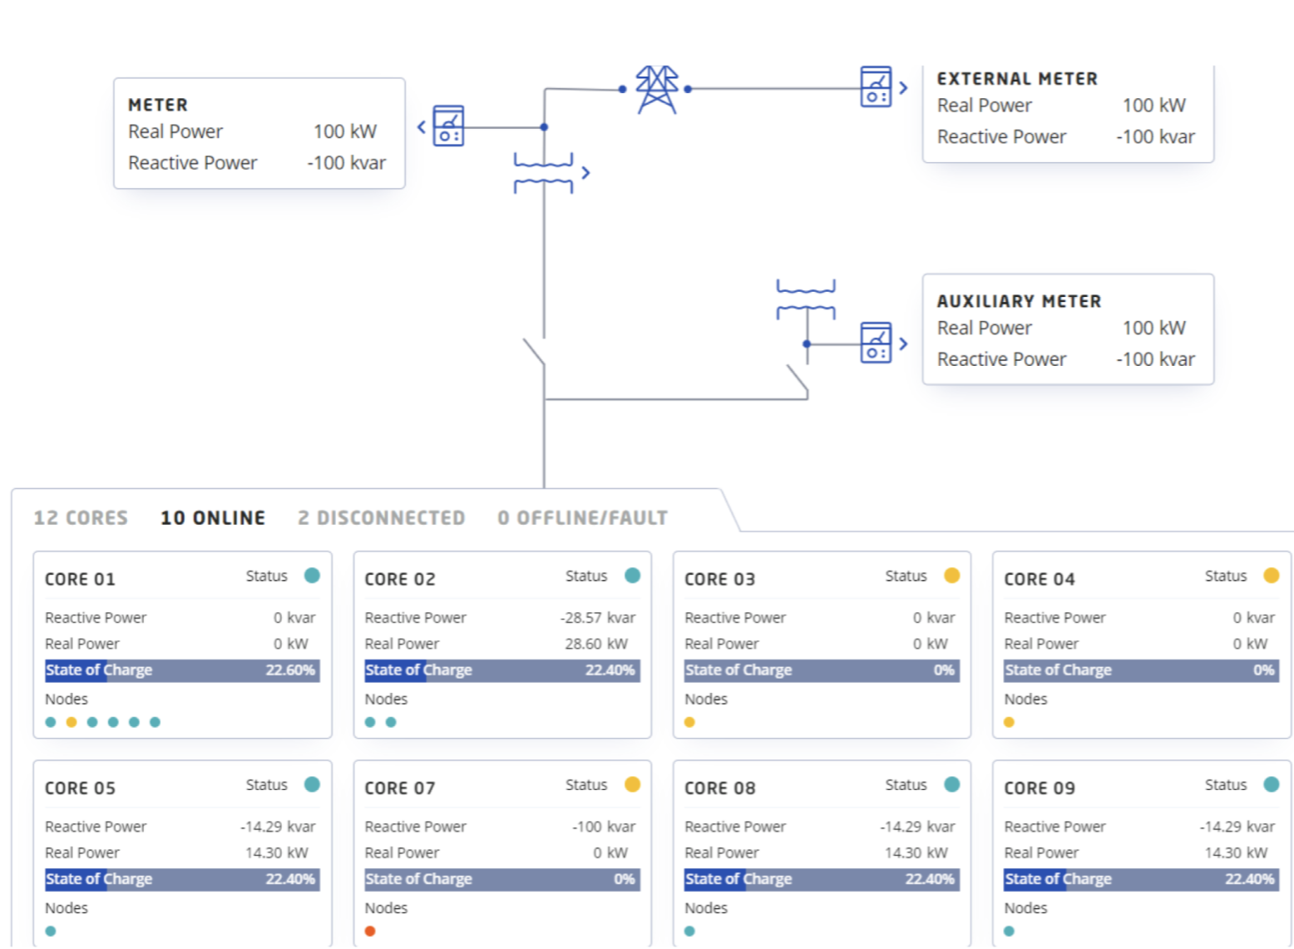Click the transmission tower grid icon
The image size is (1294, 949).
coord(656,89)
